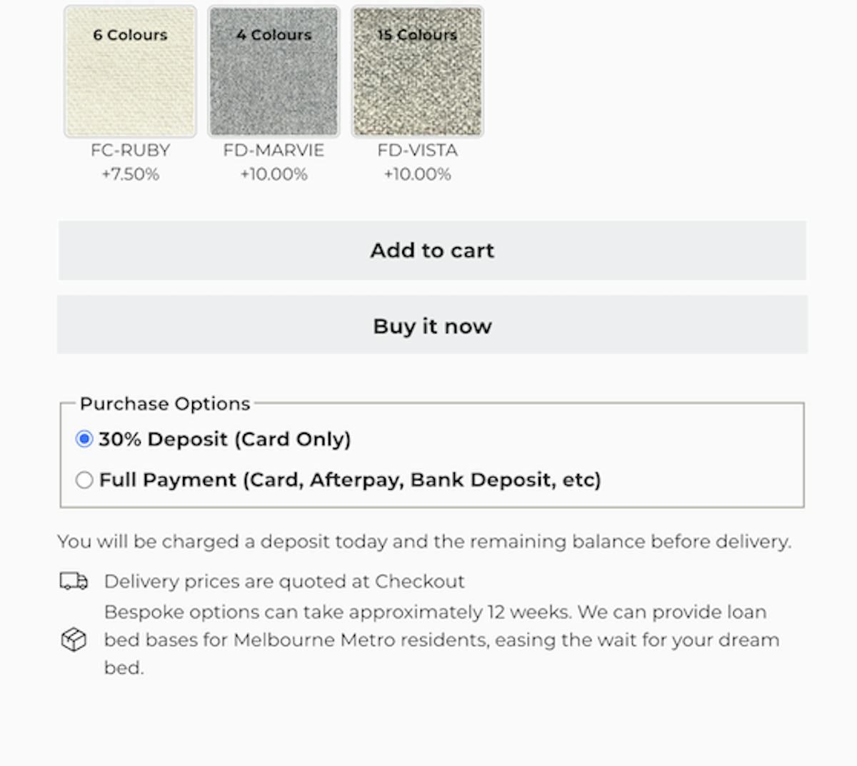Click the +7.50% surcharge under FC-RUBY
This screenshot has width=857, height=766.
(130, 174)
